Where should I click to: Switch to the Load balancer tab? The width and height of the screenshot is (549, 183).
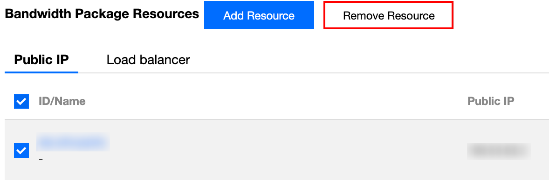(148, 60)
